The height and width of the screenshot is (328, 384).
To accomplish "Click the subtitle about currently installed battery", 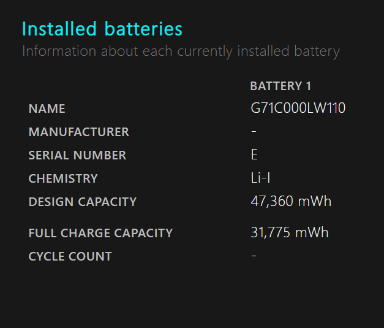I will click(x=181, y=51).
